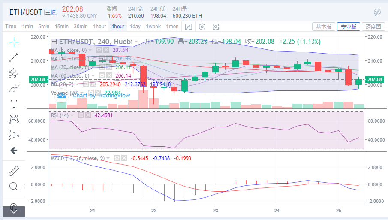Click the 202.08 price label on right axis
The image size is (388, 220).
pos(375,79)
